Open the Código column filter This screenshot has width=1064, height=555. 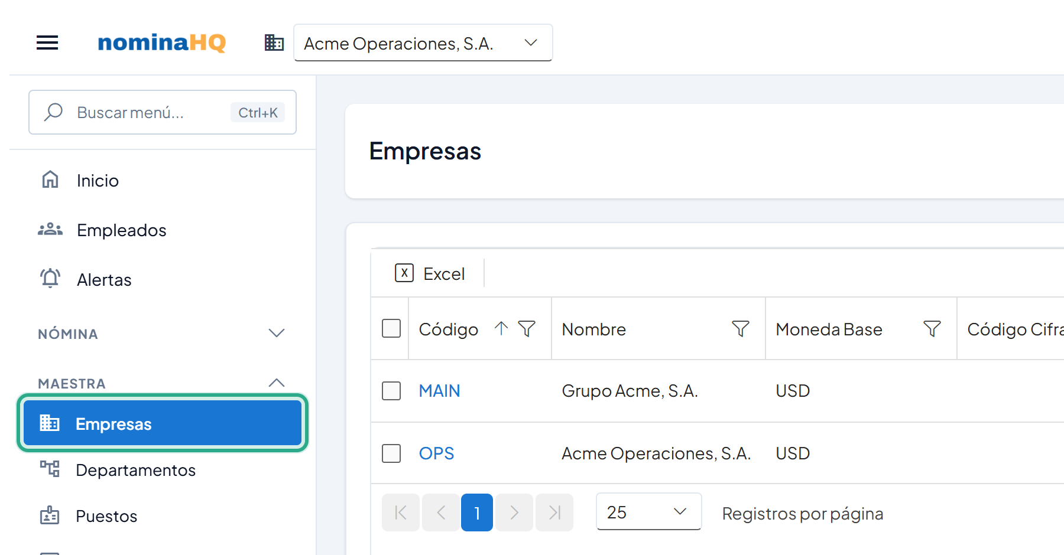point(527,328)
